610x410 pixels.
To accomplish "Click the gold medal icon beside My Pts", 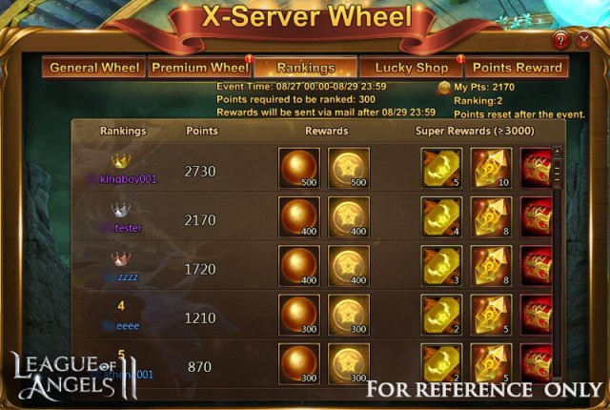I will coord(443,88).
